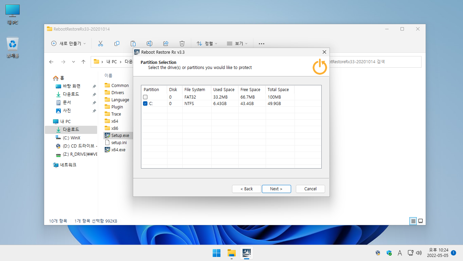The image size is (463, 261).
Task: Click the Explorer up arrow
Action: point(83,62)
